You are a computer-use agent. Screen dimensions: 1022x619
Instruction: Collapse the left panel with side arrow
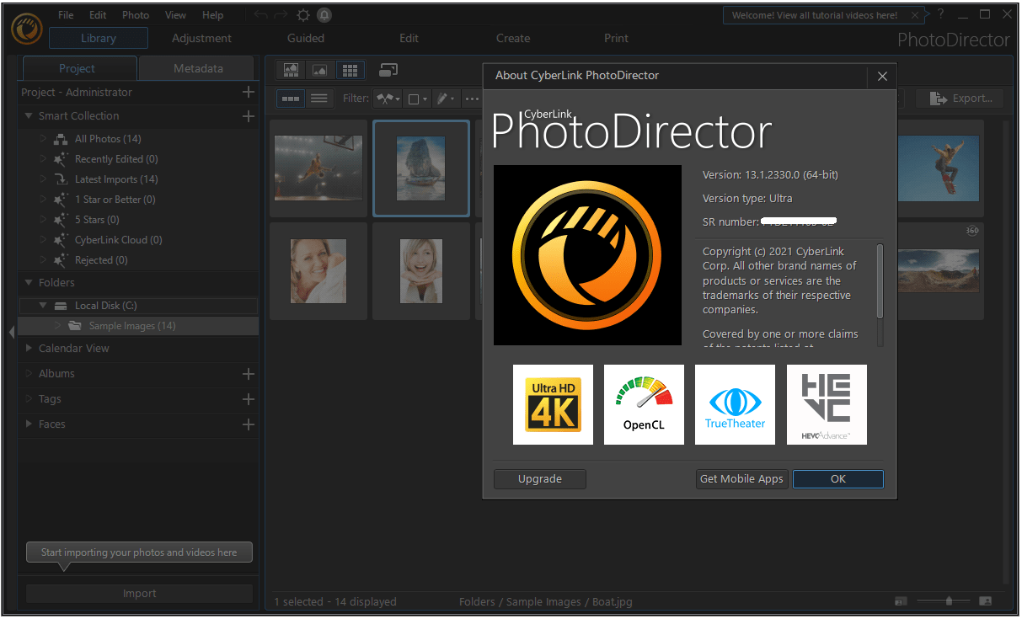pyautogui.click(x=12, y=333)
